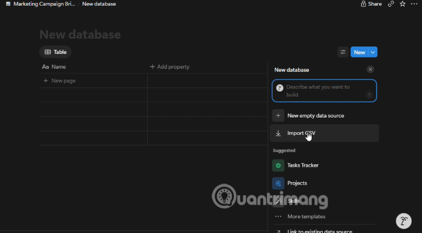
Task: Click the Name column header
Action: pyautogui.click(x=93, y=67)
